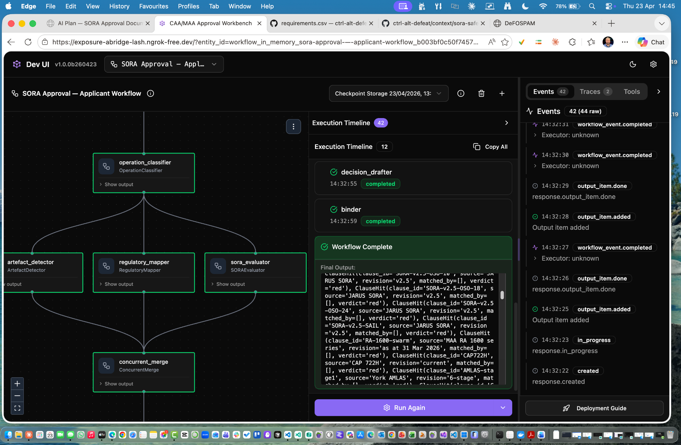Open Control Centre in menu bar
The width and height of the screenshot is (681, 445).
coord(609,6)
